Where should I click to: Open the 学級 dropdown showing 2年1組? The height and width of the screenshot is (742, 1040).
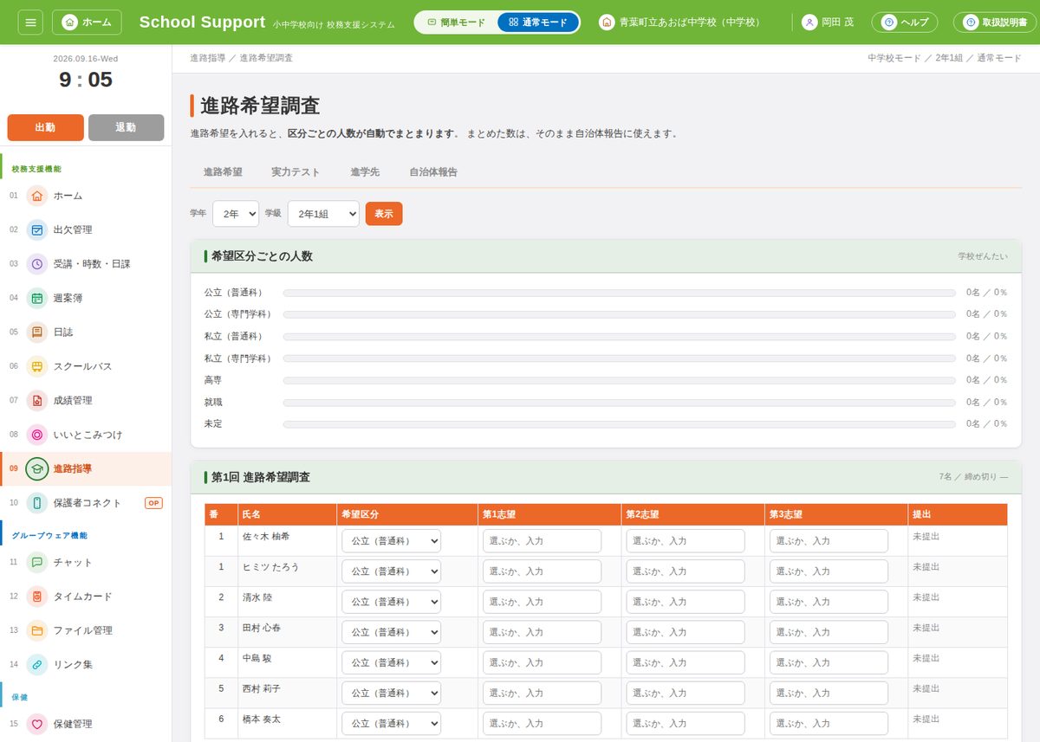point(323,214)
